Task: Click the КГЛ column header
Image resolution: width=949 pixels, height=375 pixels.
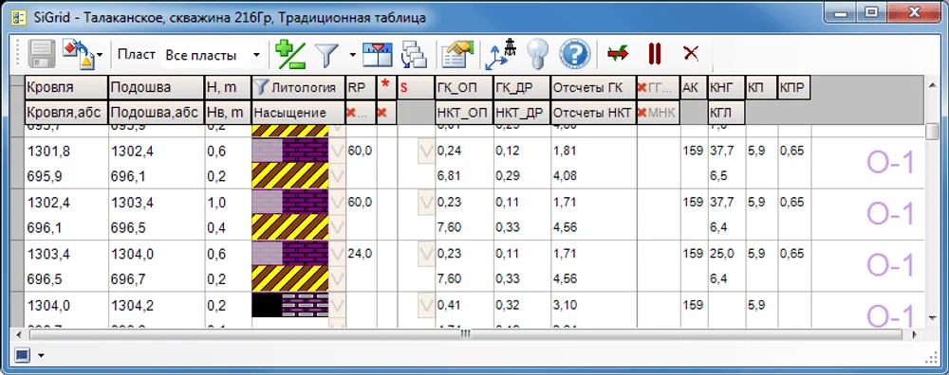Action: coord(726,113)
